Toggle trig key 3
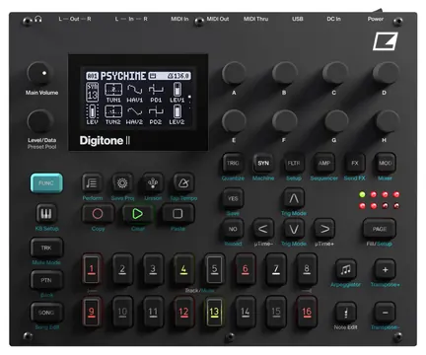Image resolution: width=426 pixels, height=355 pixels. pyautogui.click(x=153, y=269)
